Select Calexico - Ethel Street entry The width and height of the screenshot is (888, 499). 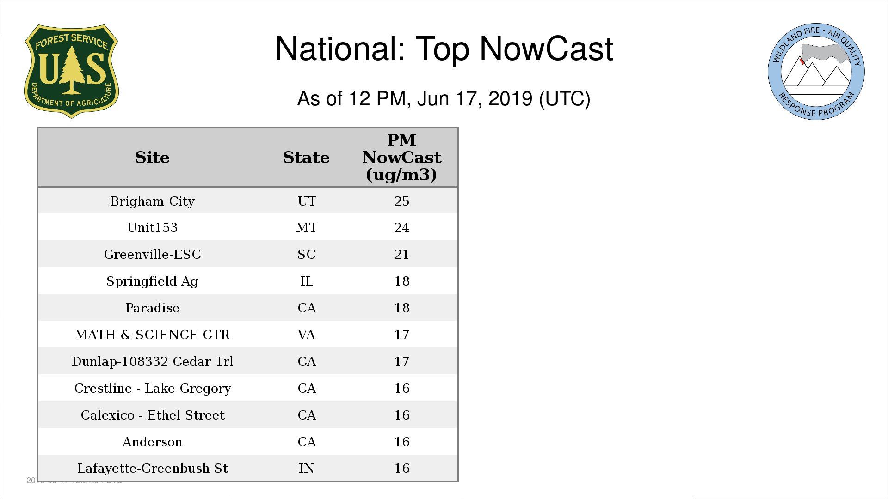tap(152, 415)
